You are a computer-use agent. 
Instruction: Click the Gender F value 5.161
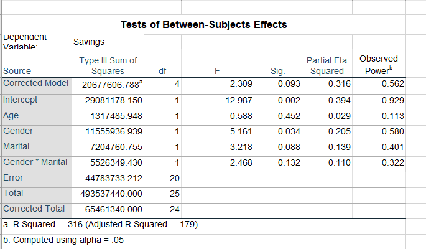click(x=240, y=131)
